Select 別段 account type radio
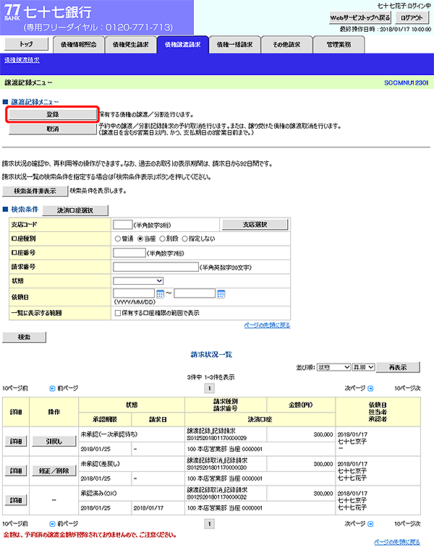434x550 pixels. click(163, 239)
